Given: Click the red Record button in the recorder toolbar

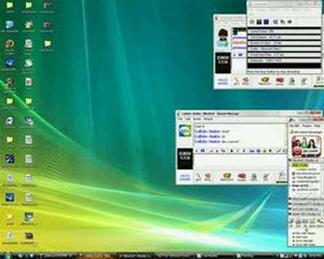Looking at the screenshot, I should pyautogui.click(x=252, y=22).
